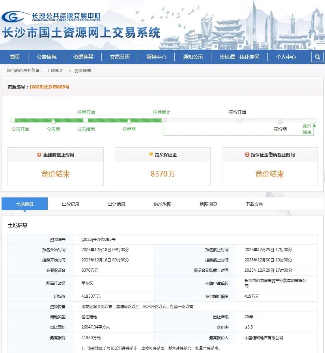Open 个人中心 in the navigation bar

[286, 57]
